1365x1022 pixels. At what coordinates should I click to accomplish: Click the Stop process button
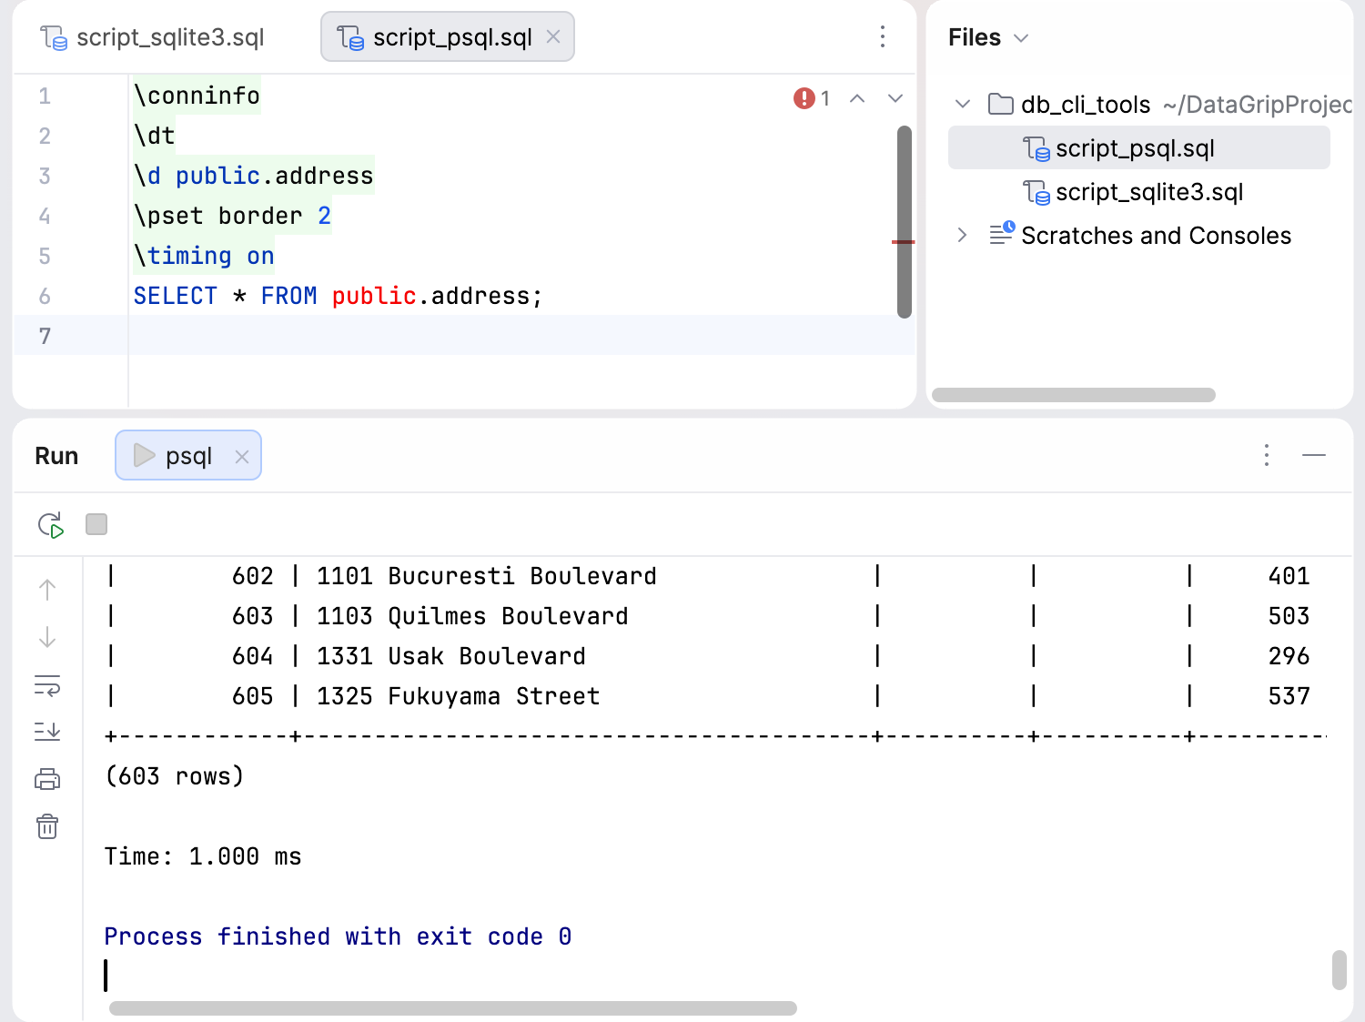point(96,524)
